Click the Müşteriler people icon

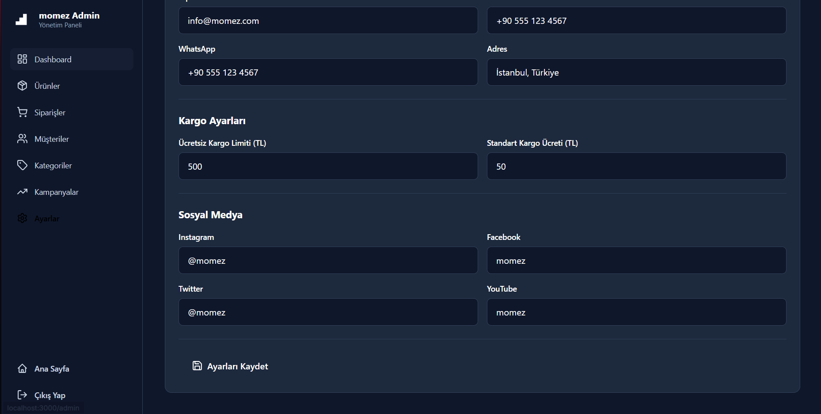pos(22,139)
